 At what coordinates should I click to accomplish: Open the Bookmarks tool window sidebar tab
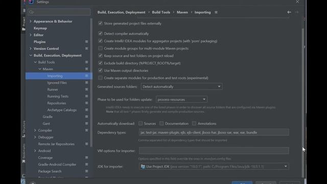[x=24, y=153]
